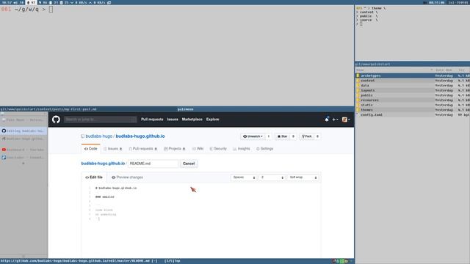Click the stargazers count next to Star

293,136
